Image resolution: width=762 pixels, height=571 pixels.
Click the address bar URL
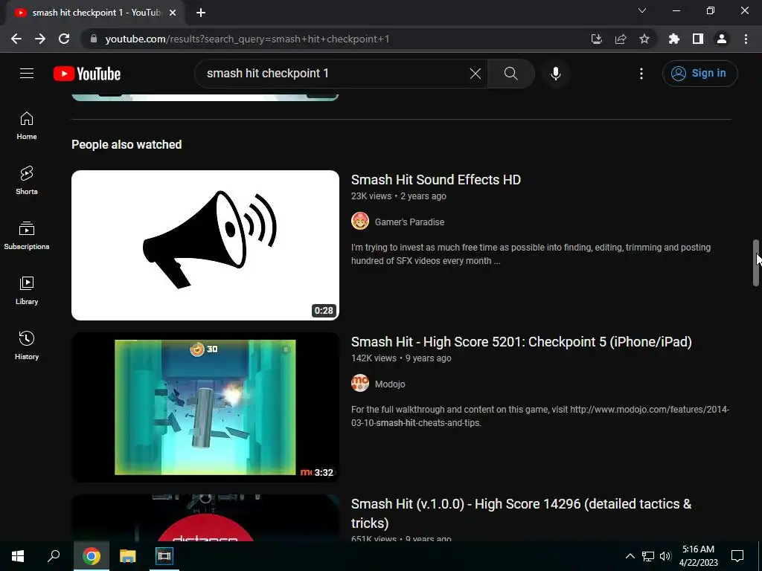247,39
